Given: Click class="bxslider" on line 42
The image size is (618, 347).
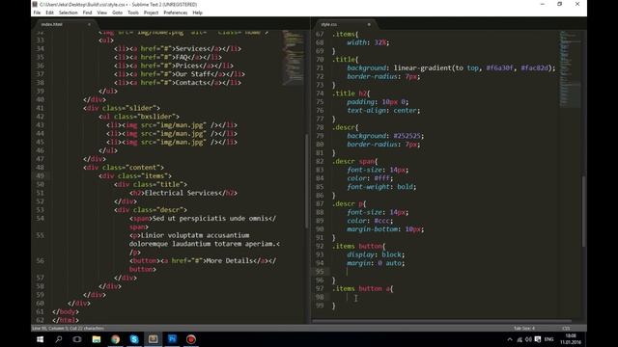Looking at the screenshot, I should click(145, 117).
